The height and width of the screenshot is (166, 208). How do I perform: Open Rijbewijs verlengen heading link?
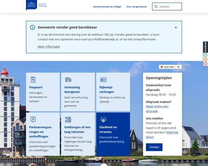click(x=107, y=90)
